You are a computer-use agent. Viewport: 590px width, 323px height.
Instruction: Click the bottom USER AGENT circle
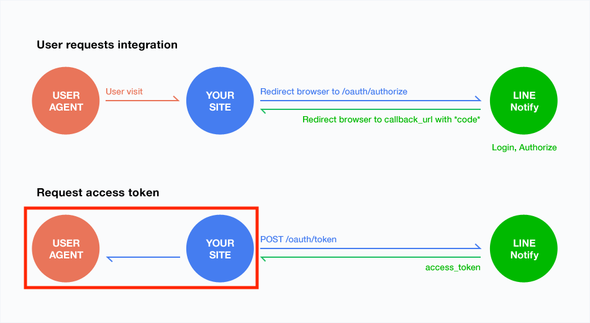click(66, 248)
